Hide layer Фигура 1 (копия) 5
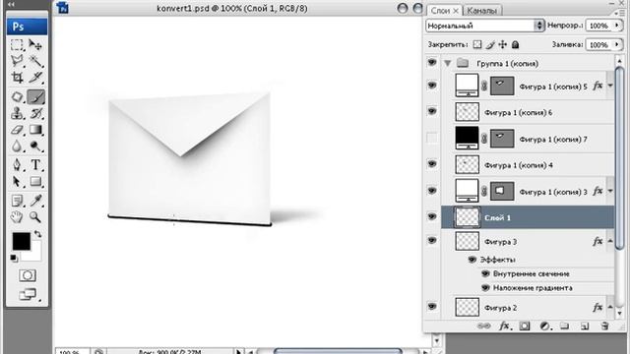 (432, 86)
